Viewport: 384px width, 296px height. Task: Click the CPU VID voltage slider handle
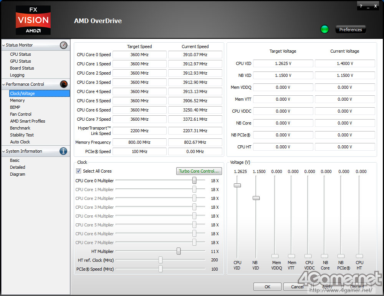pos(237,185)
